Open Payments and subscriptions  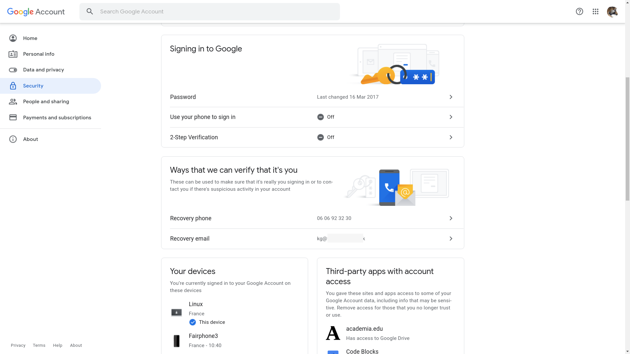[x=51, y=117]
